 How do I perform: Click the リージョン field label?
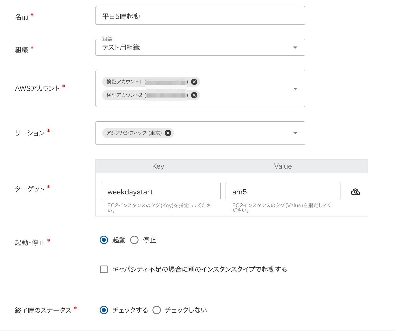(30, 133)
